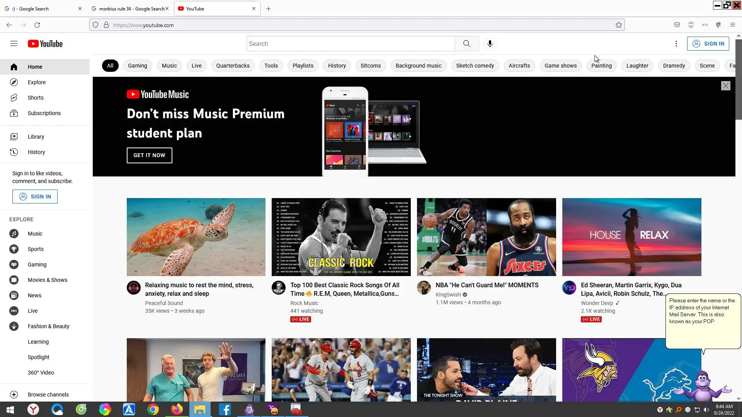Viewport: 742px width, 417px height.
Task: Open a new browser tab
Action: (x=268, y=8)
